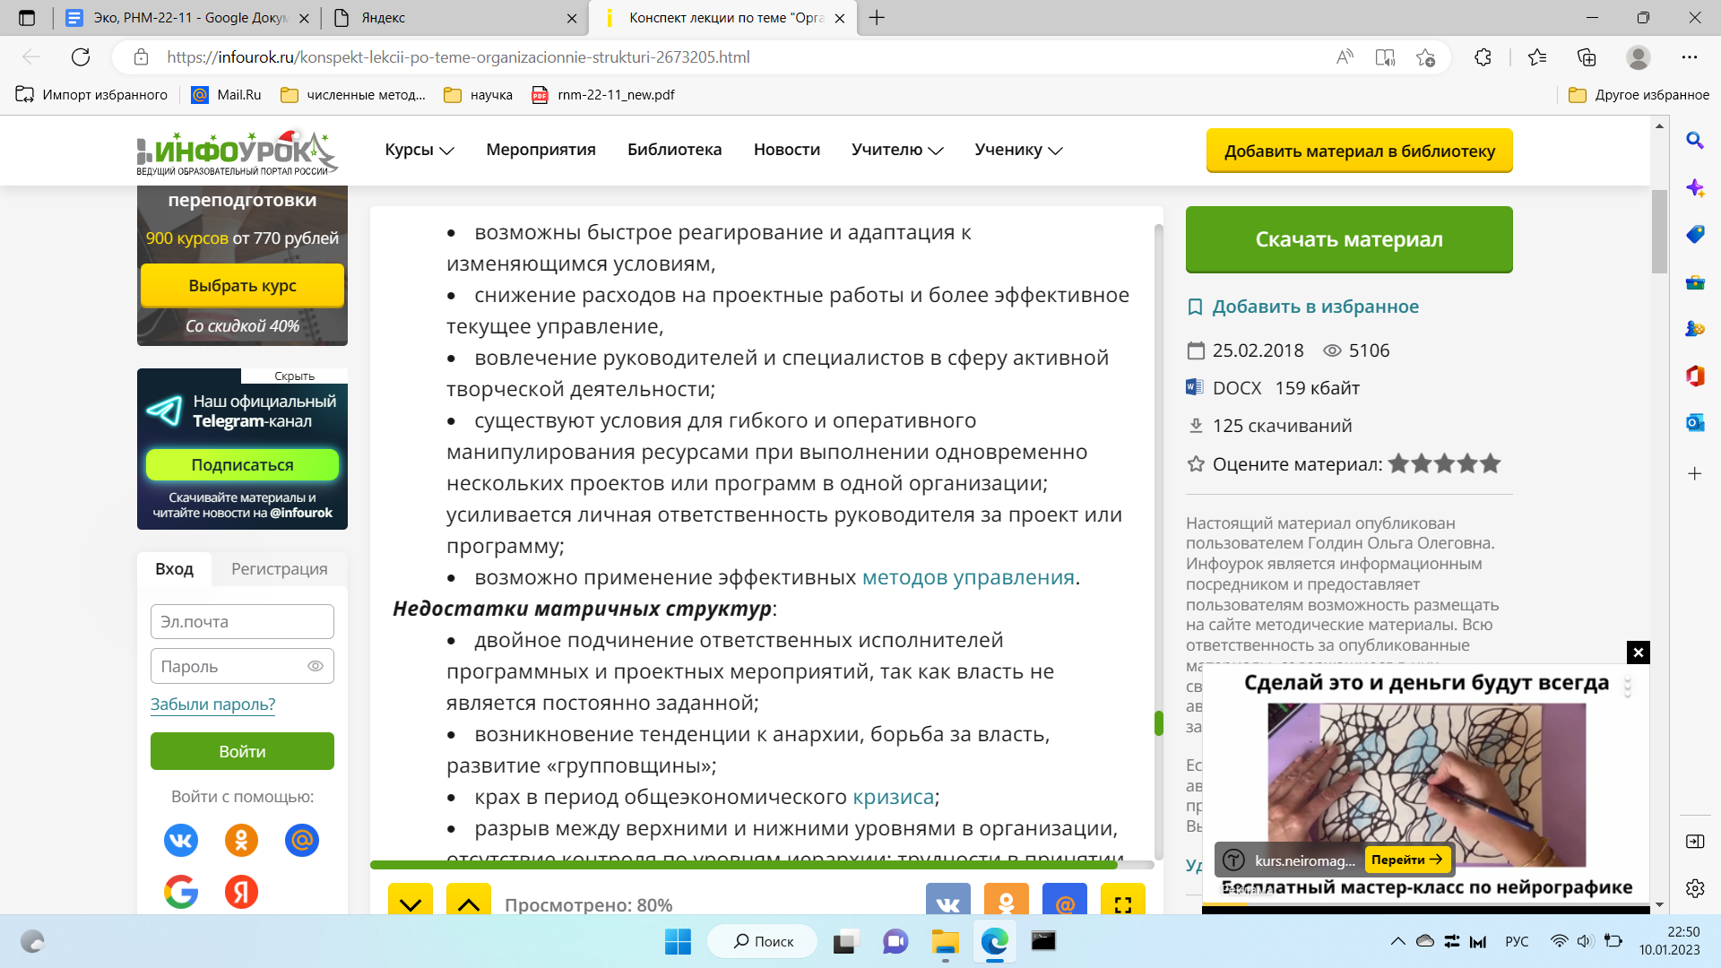This screenshot has height=968, width=1721.
Task: Expand the Курсы dropdown menu
Action: click(419, 150)
